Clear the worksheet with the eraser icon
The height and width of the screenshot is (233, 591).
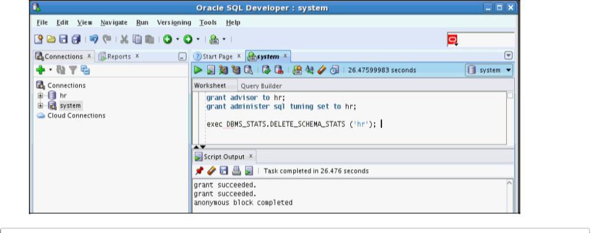click(323, 70)
